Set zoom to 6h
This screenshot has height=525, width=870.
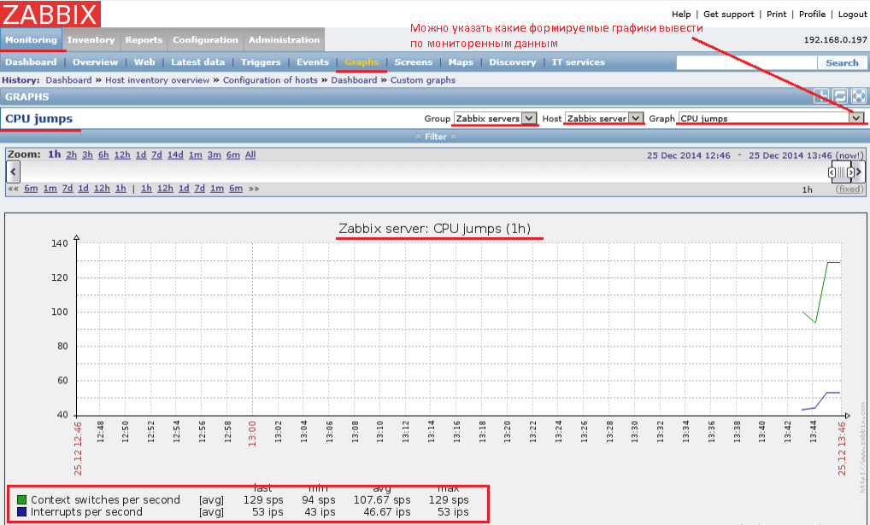point(103,155)
